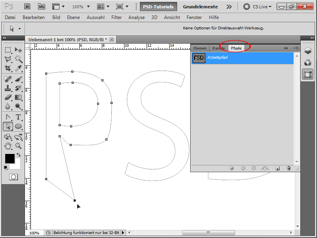Launch Mini Bridge

[x=42, y=7]
